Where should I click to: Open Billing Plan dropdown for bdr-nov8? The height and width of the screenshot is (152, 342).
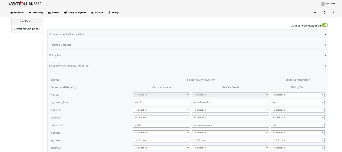tap(298, 110)
